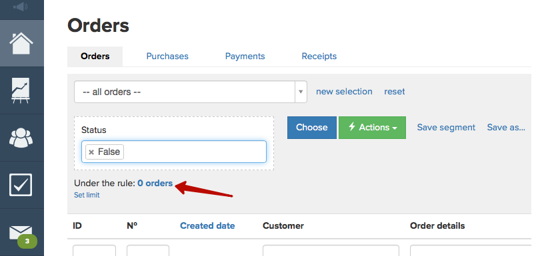
Task: Sort by Created date column header
Action: (207, 226)
